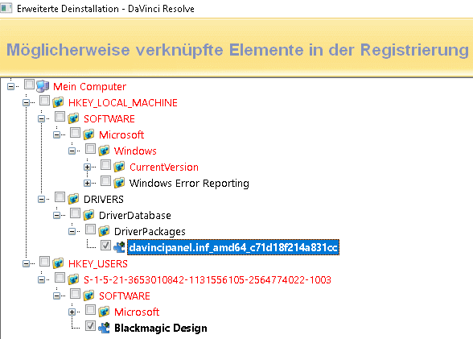Uncheck the Blackmagic Design checkbox
473x339 pixels.
(x=90, y=326)
